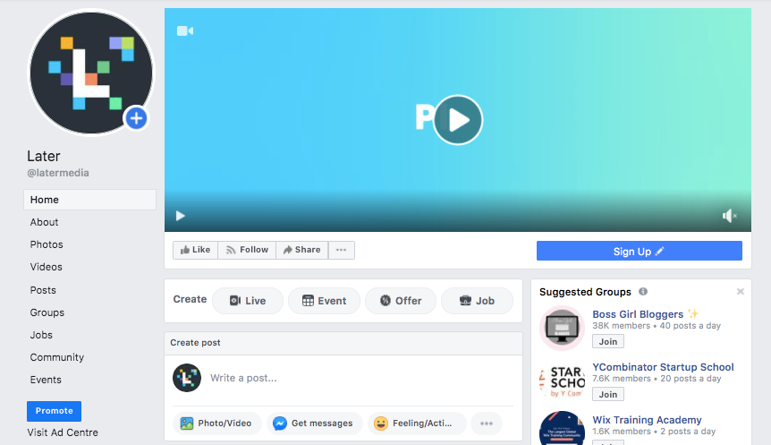Click the Later profile picture
Screen dimensions: 771x445
coord(91,73)
